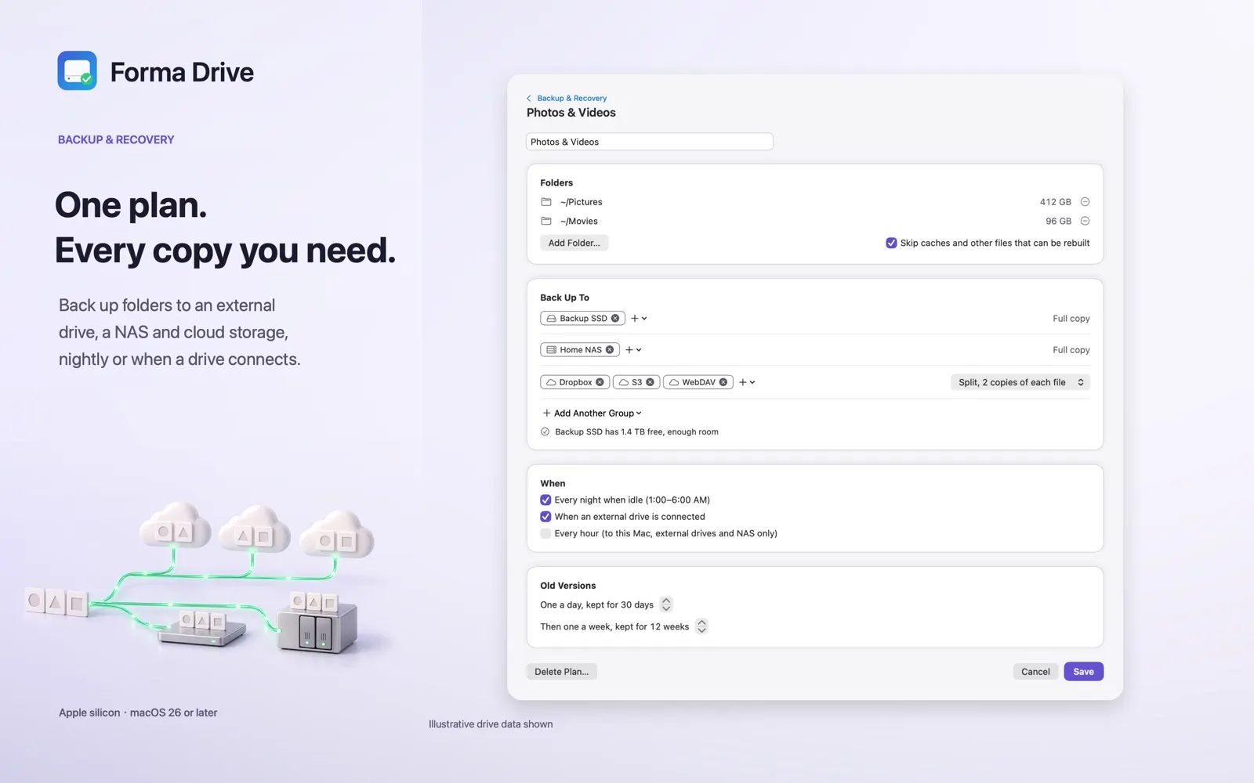Click the cloud icon in Dropbox chip
The width and height of the screenshot is (1254, 783).
point(551,382)
